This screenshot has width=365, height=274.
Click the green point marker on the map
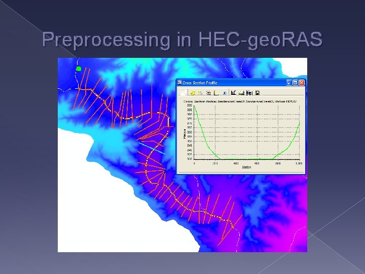click(x=79, y=68)
